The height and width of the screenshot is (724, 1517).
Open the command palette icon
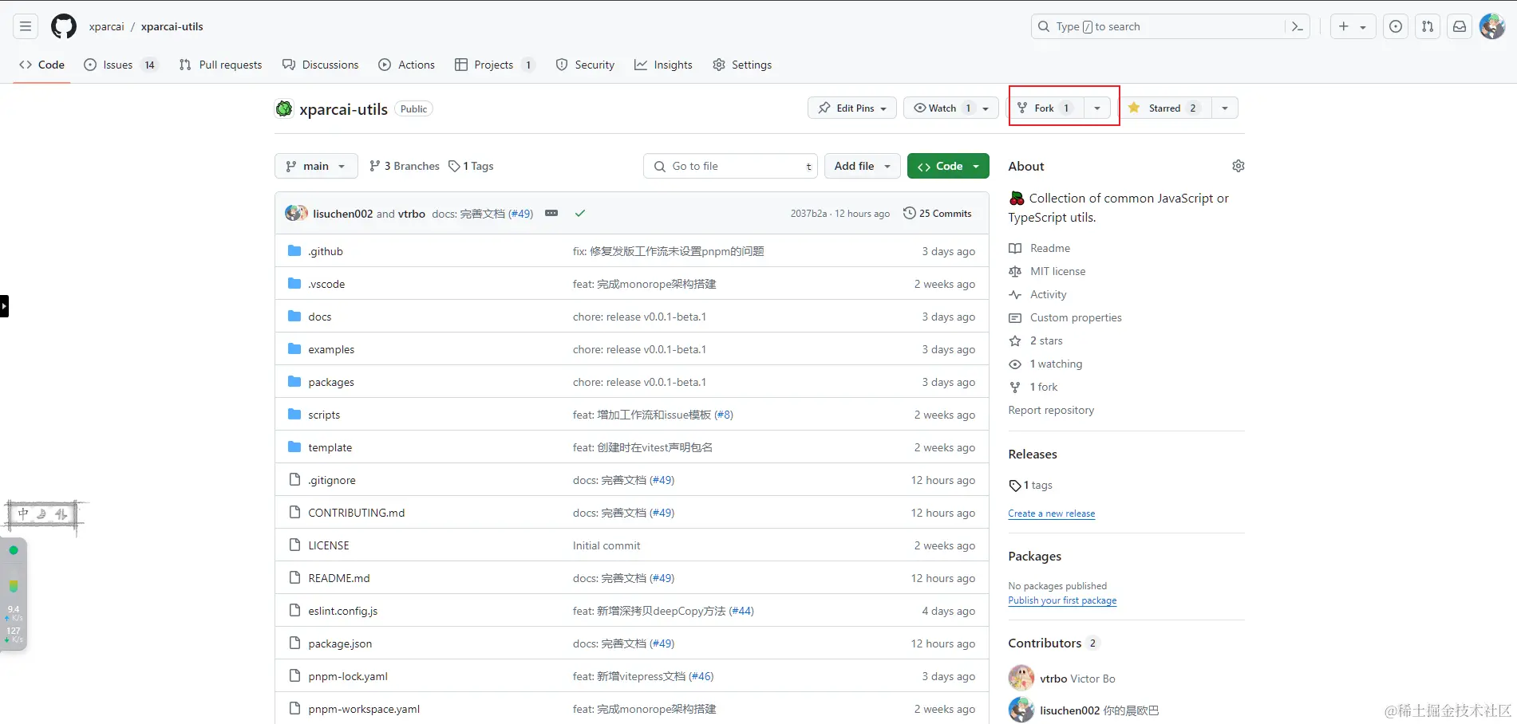point(1298,26)
